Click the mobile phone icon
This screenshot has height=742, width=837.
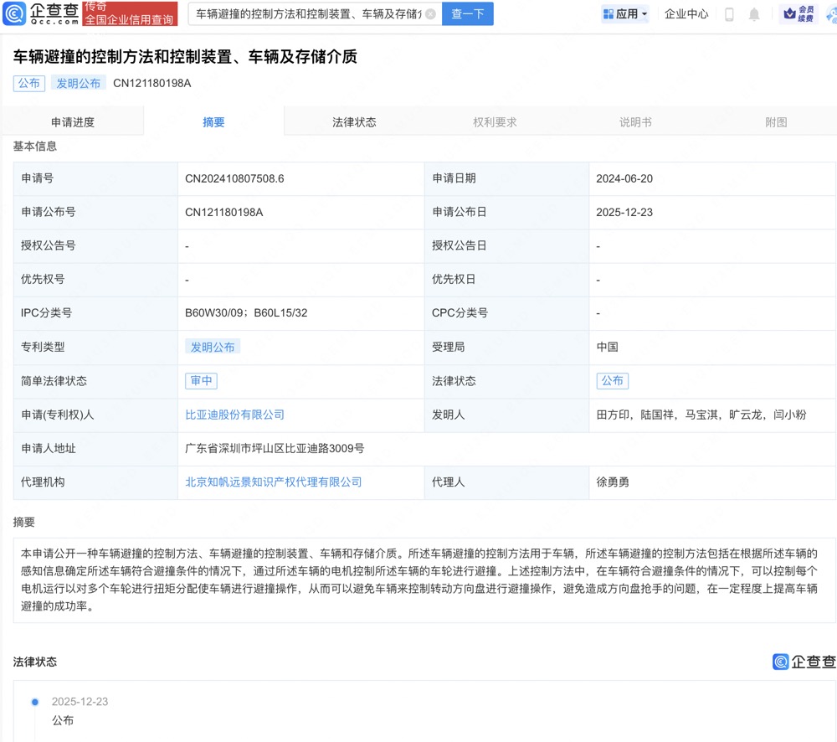click(729, 14)
